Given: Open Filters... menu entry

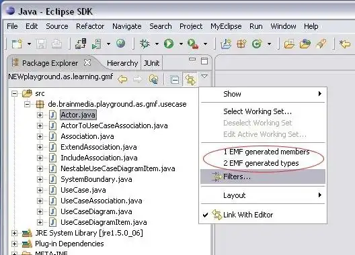Looking at the screenshot, I should [x=263, y=176].
